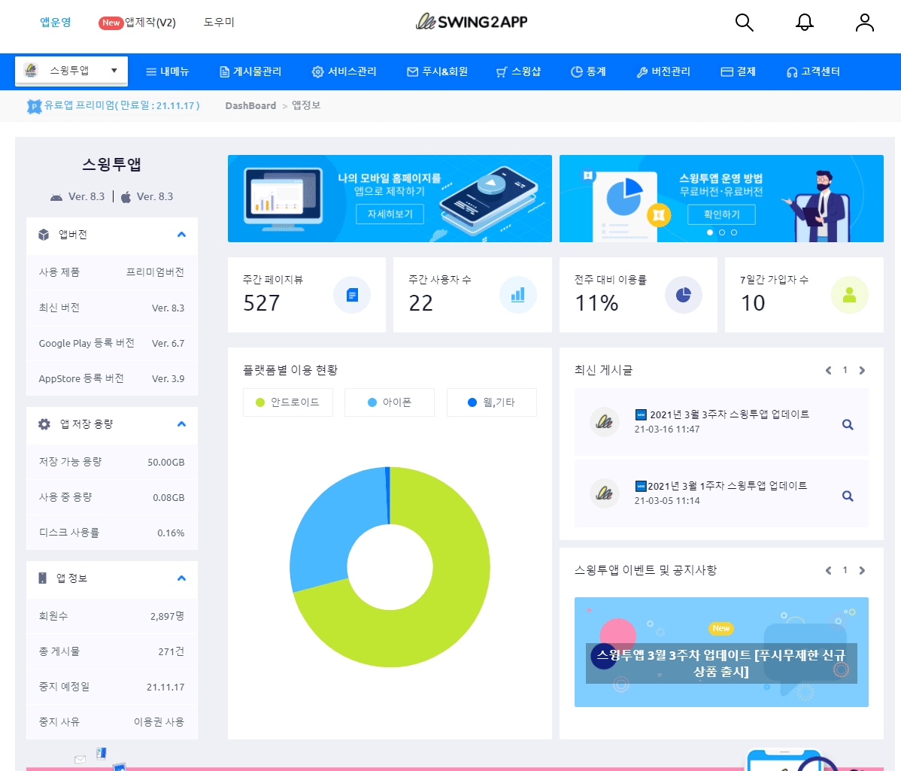
Task: Click the 7-day signups person icon
Action: (849, 295)
